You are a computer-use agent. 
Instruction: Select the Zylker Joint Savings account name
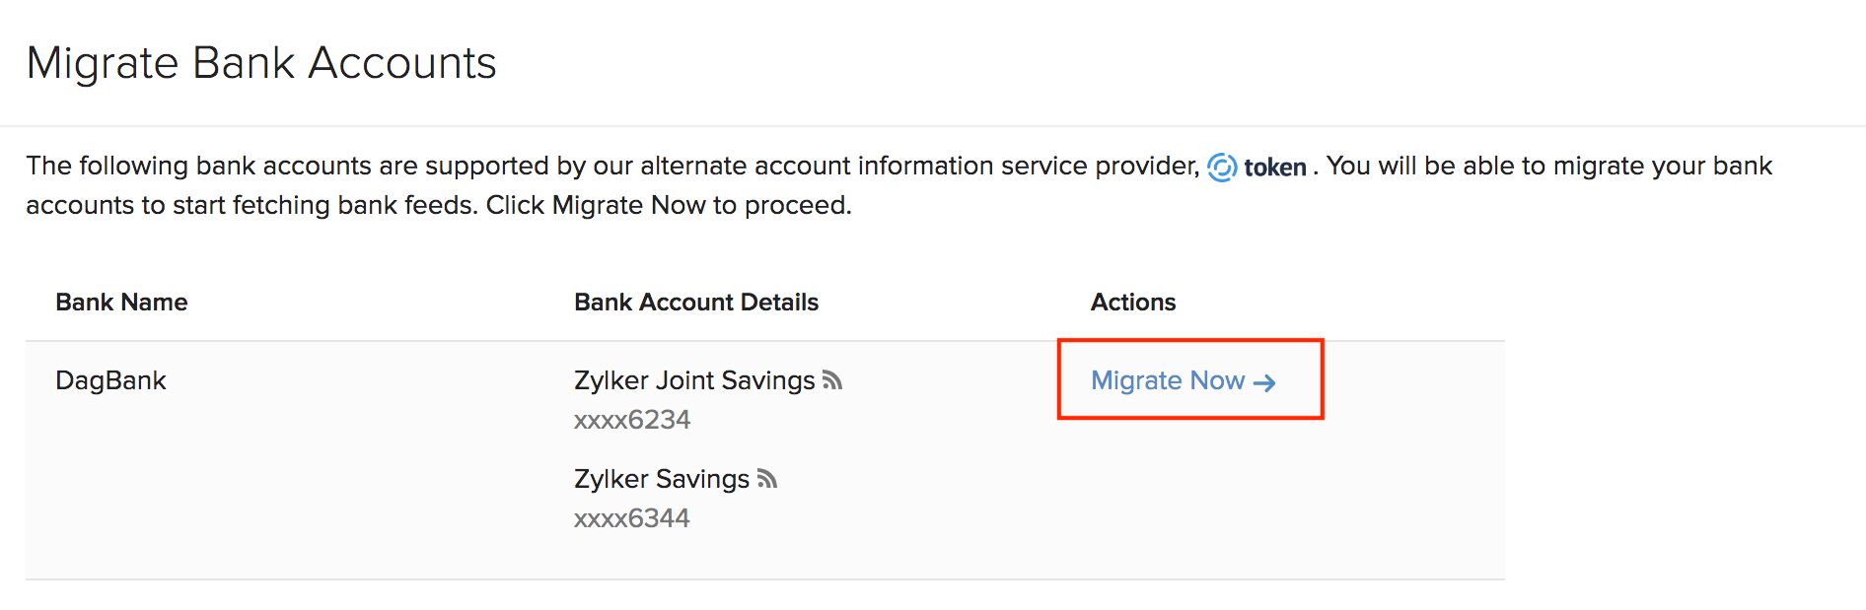(694, 380)
